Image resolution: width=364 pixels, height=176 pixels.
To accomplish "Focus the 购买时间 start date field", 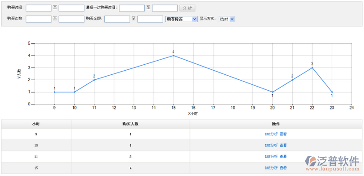I will [39, 8].
